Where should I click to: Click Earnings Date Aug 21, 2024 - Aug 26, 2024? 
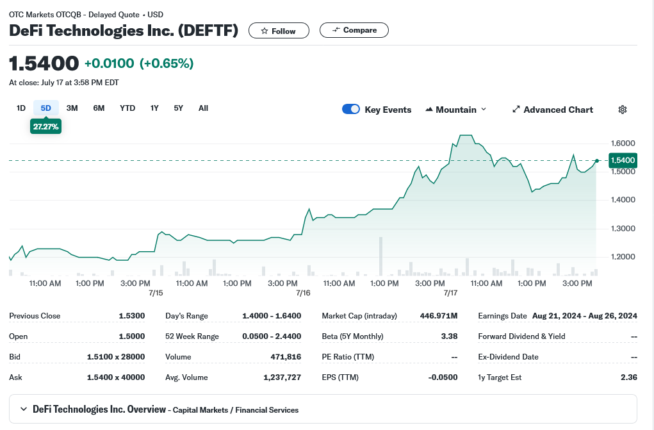pyautogui.click(x=584, y=316)
